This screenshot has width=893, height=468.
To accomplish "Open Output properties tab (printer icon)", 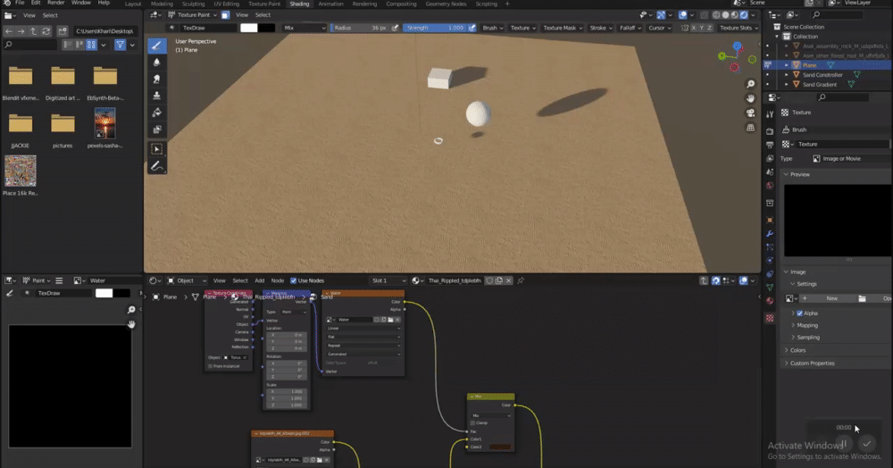I will (770, 145).
